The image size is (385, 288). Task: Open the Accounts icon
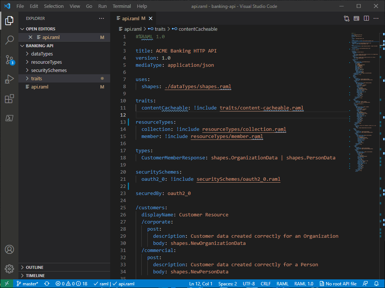9,249
